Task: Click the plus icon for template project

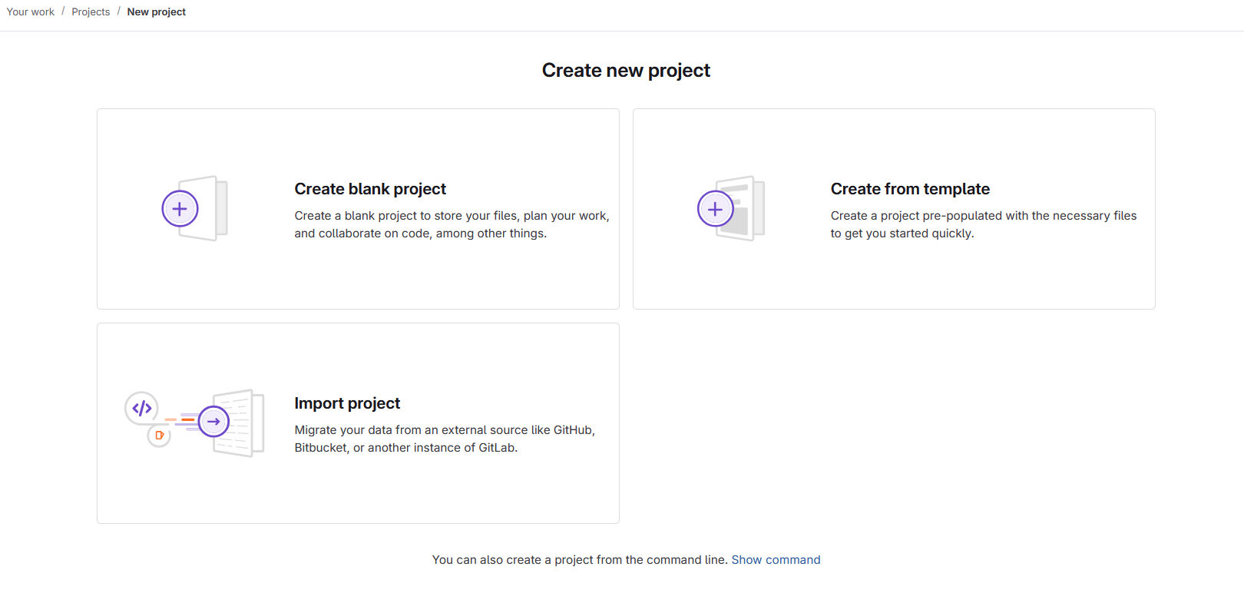Action: pos(715,209)
